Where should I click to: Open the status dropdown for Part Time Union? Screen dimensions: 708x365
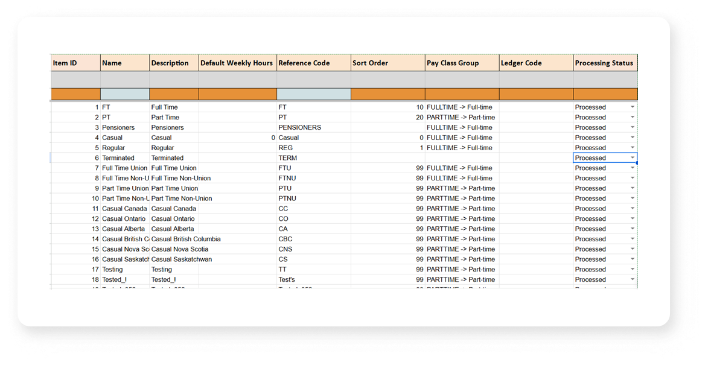pyautogui.click(x=632, y=188)
